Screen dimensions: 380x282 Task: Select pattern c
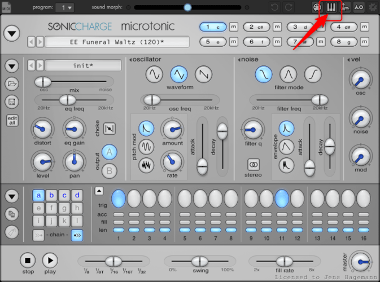click(x=64, y=195)
